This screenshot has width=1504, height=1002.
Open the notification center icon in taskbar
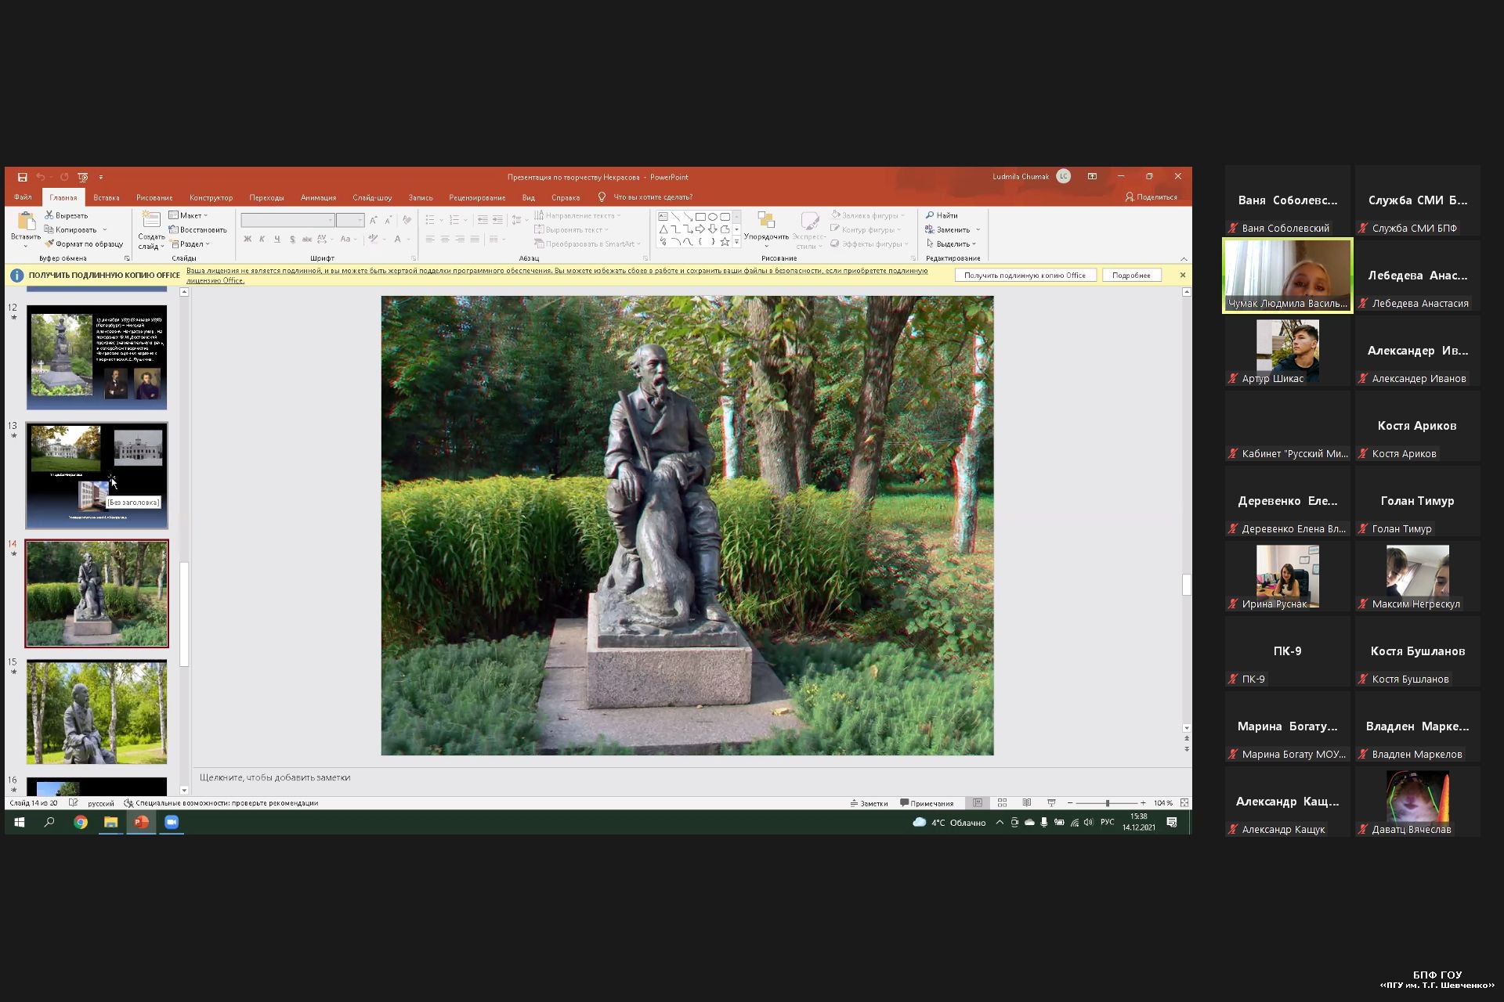(x=1172, y=822)
